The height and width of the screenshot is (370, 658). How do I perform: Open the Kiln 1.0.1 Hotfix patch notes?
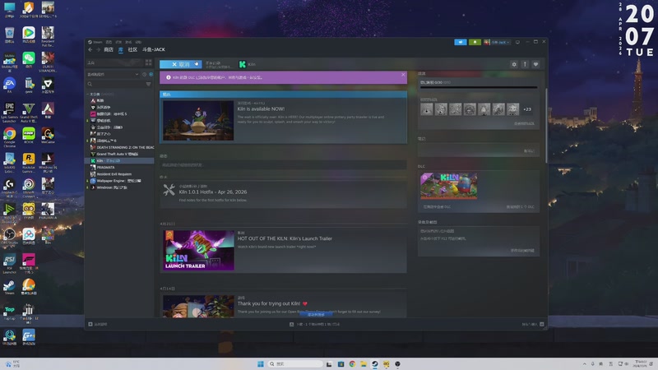[213, 192]
